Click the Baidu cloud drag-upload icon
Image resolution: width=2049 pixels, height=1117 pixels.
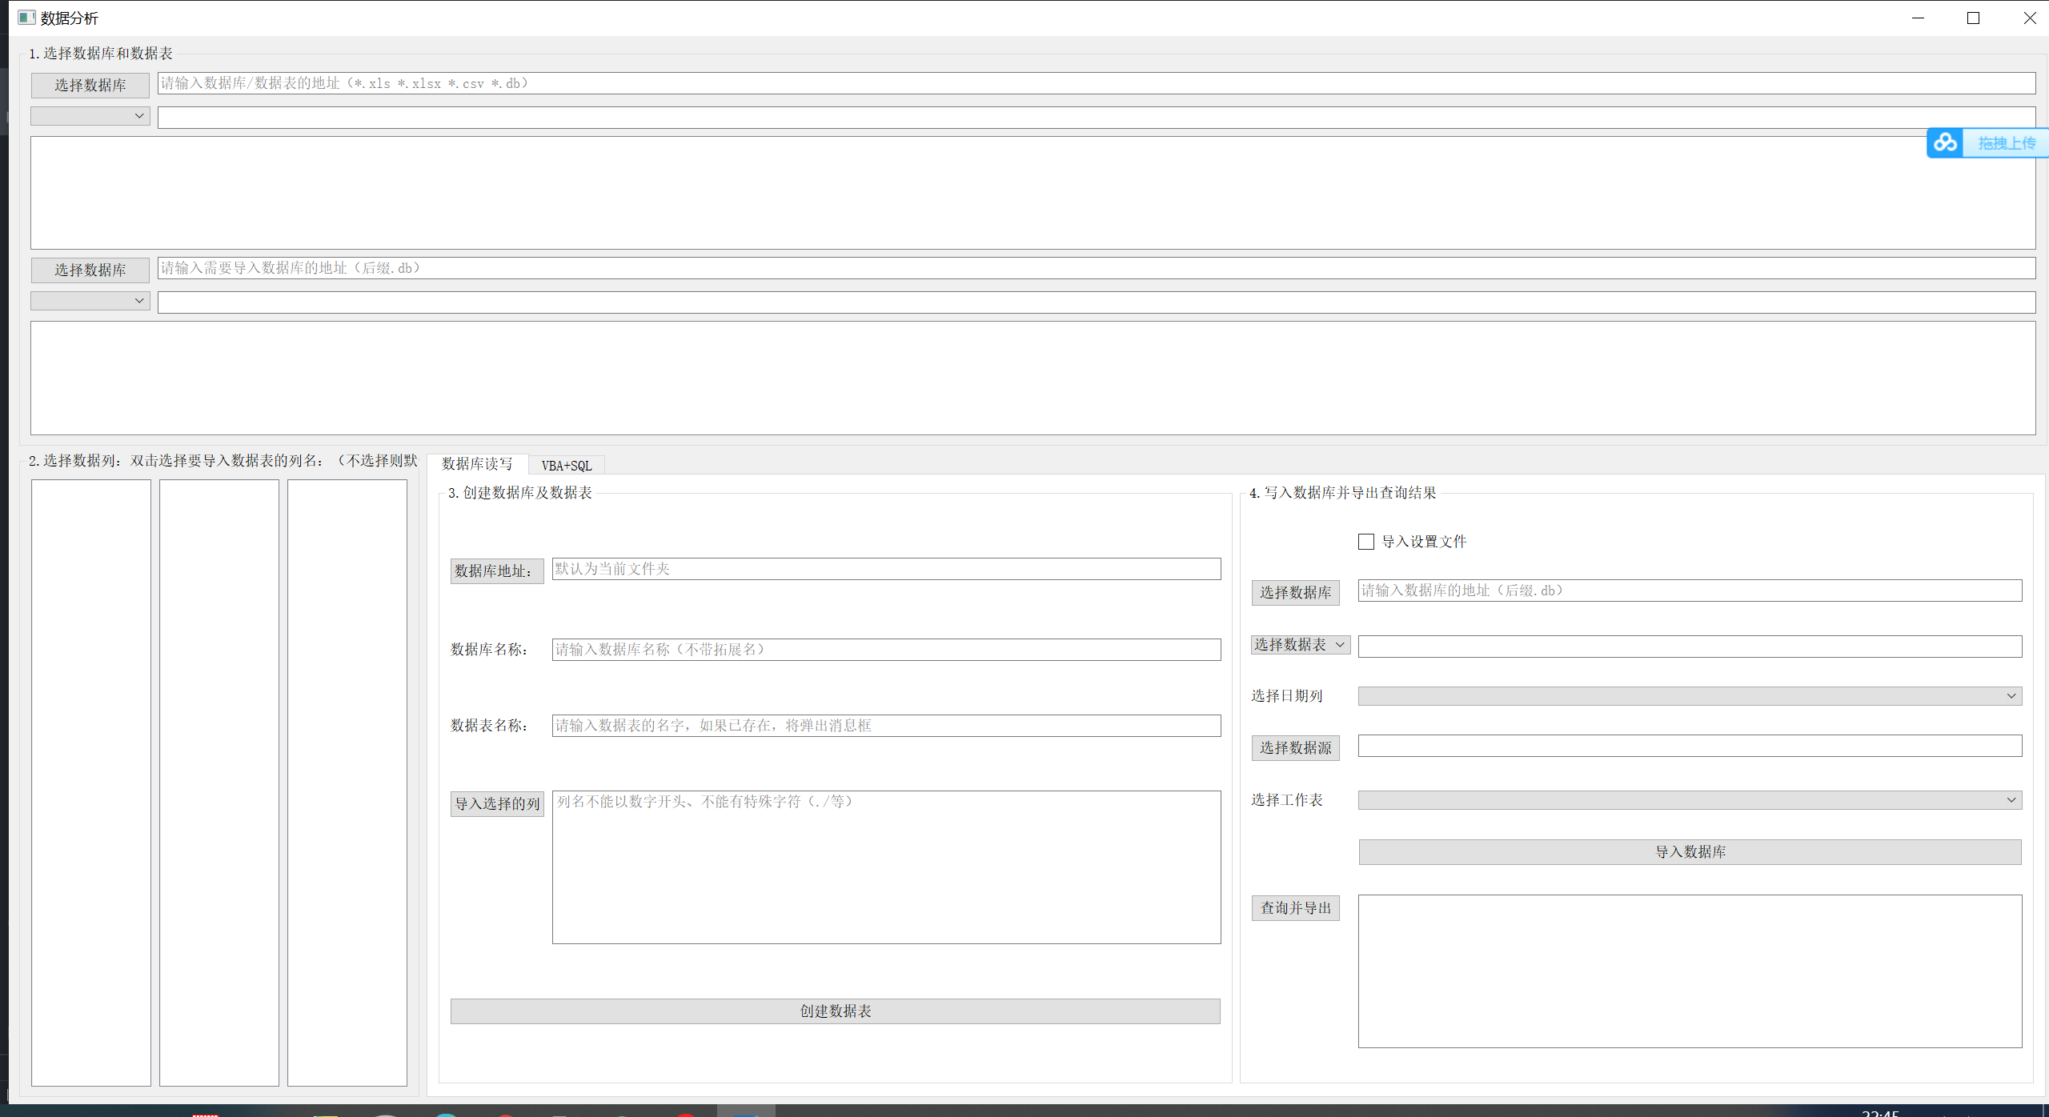[x=1945, y=143]
